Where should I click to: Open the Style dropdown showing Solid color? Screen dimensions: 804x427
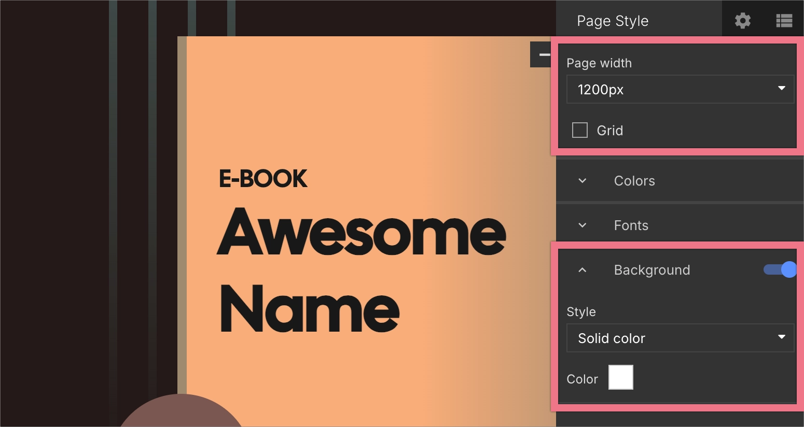click(x=680, y=338)
